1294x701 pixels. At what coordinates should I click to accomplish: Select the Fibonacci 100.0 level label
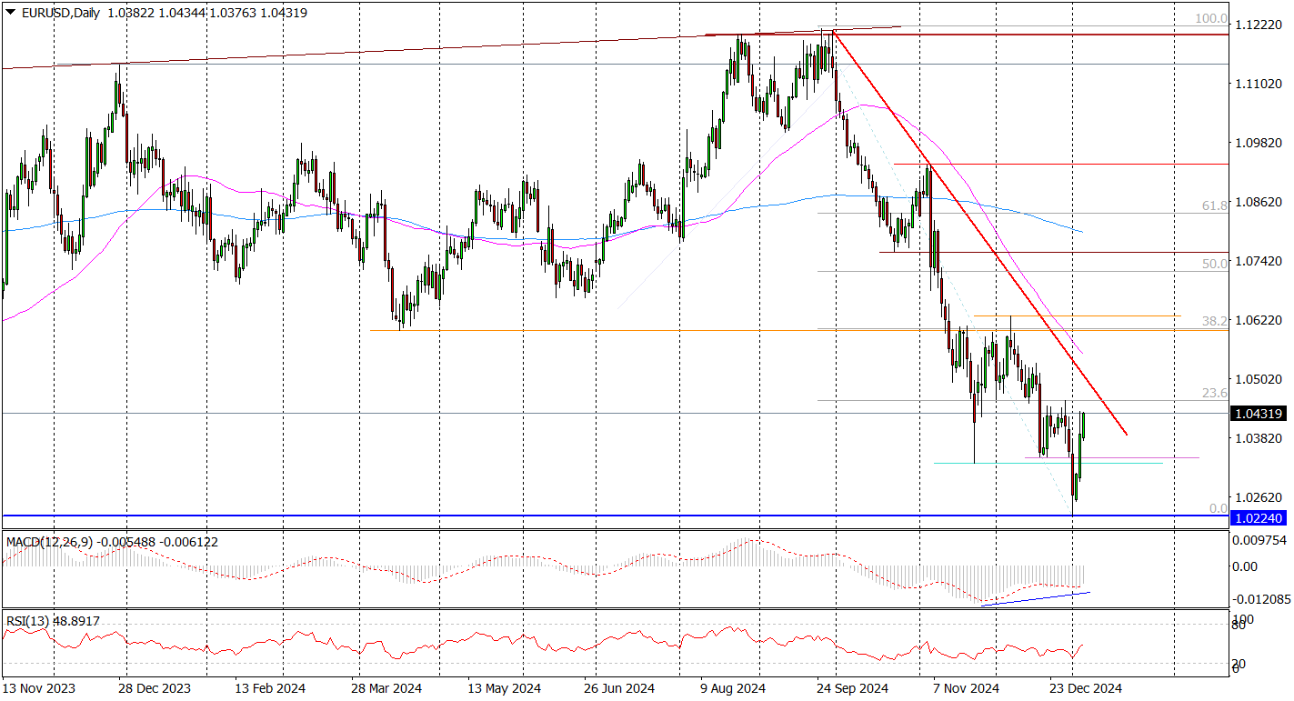click(x=1211, y=18)
